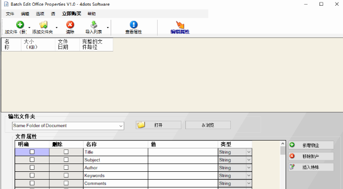The height and width of the screenshot is (189, 343).
Task: Click the 新增物业 add property button
Action: click(311, 145)
